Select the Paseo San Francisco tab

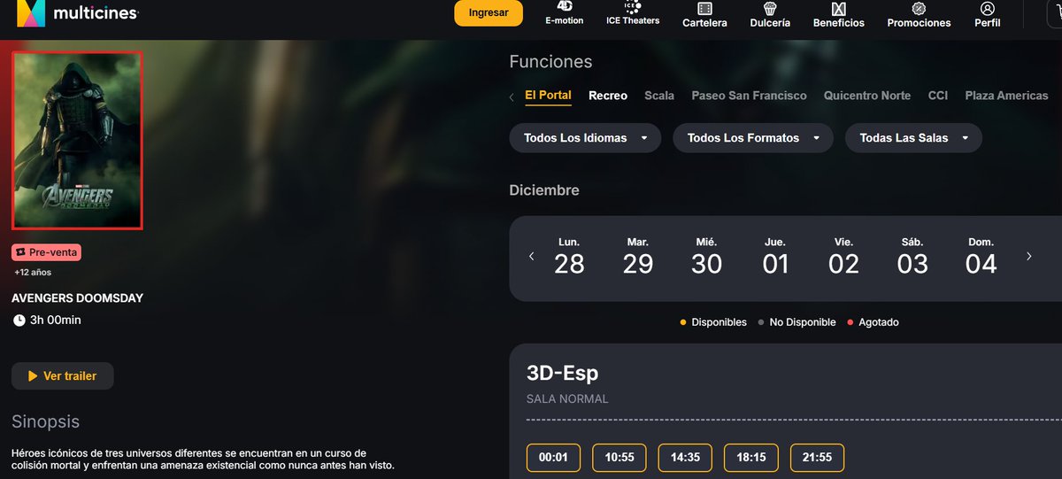click(x=749, y=96)
